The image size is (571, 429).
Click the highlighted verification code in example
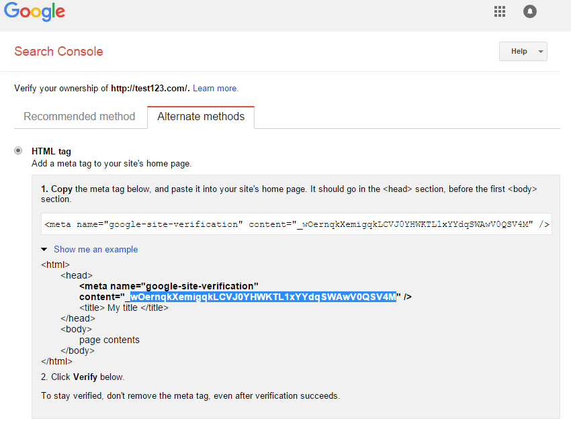261,297
